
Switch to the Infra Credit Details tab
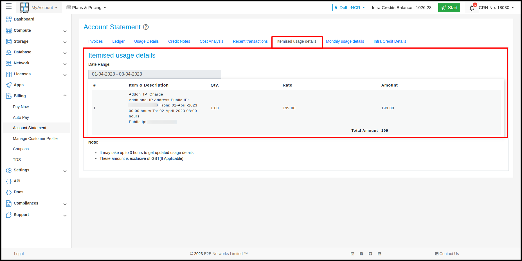click(x=390, y=41)
